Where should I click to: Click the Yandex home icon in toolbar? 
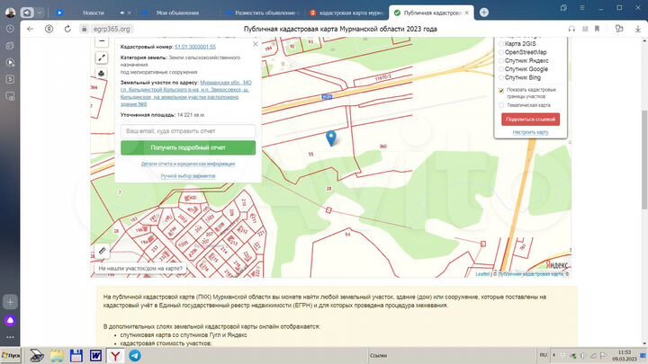point(49,29)
